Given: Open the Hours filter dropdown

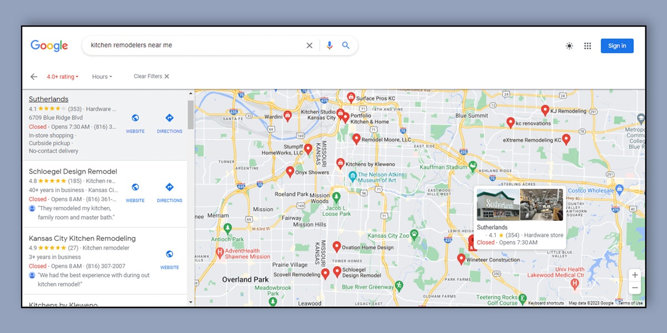Looking at the screenshot, I should (102, 77).
